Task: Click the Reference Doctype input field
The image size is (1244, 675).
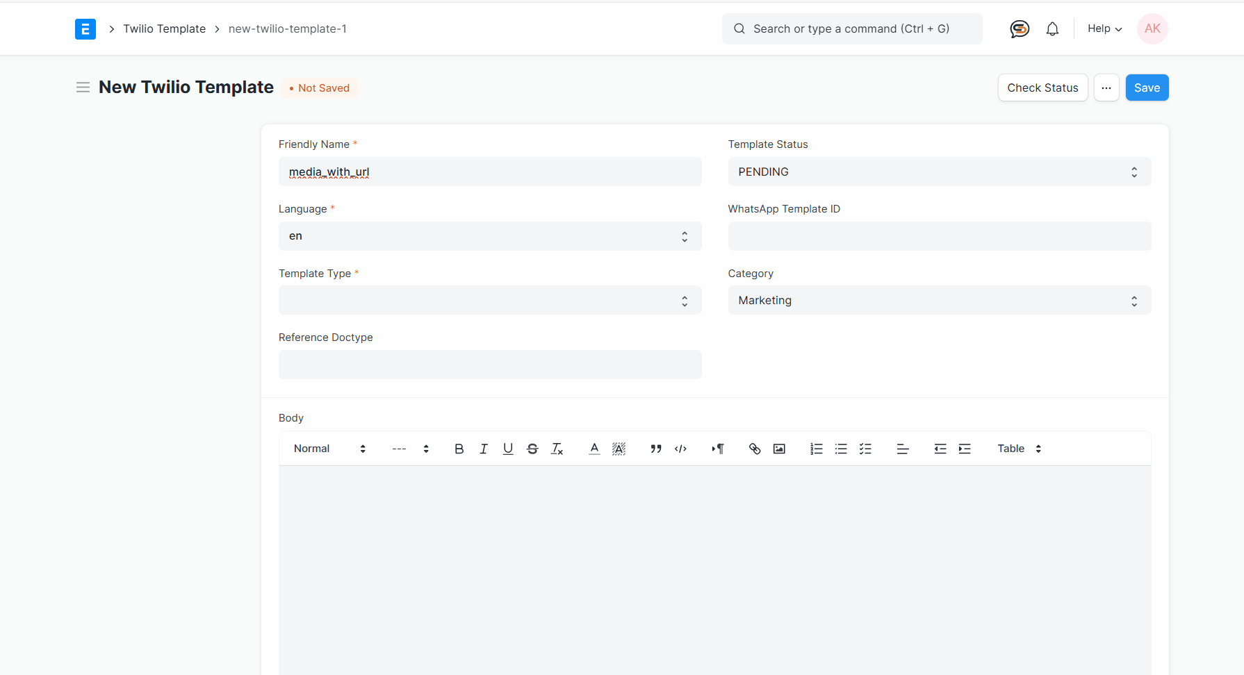Action: tap(489, 365)
